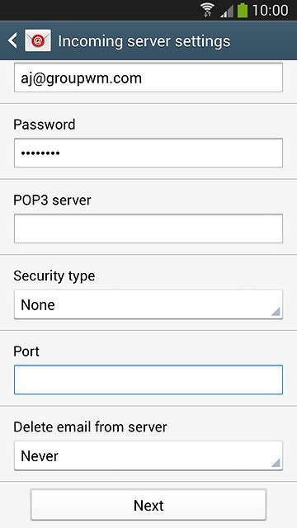Viewport: 297px width, 528px height.
Task: Focus the Port input field
Action: [148, 379]
